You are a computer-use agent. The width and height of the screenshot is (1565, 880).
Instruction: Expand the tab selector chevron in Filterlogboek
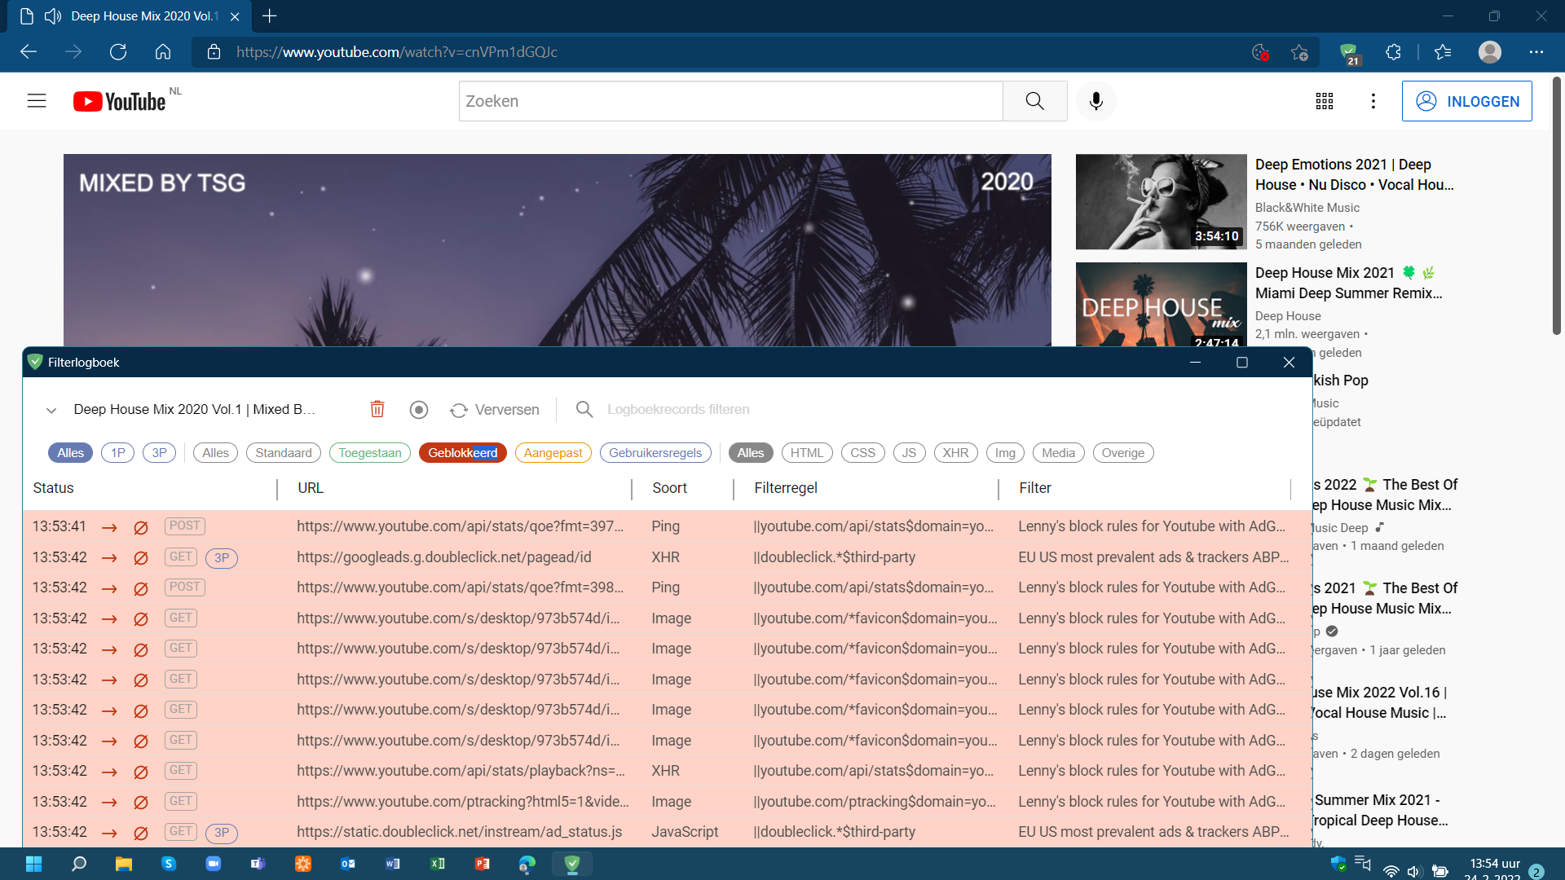pos(51,410)
